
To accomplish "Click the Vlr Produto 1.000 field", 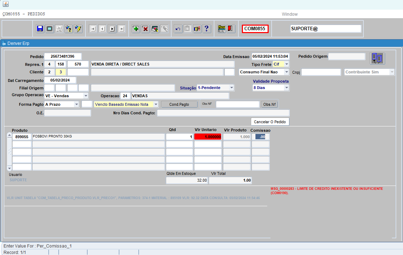I will click(x=237, y=137).
